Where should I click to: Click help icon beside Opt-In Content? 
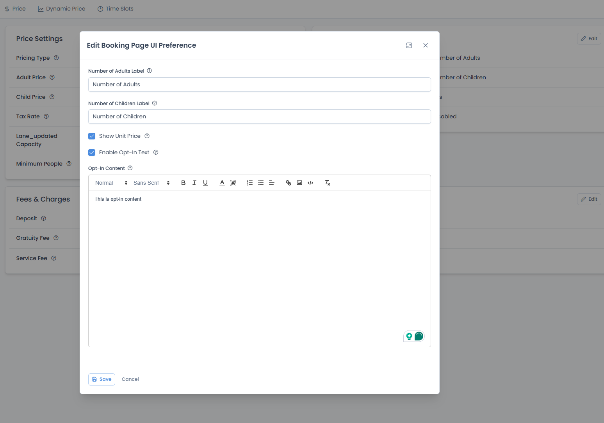[x=130, y=168]
